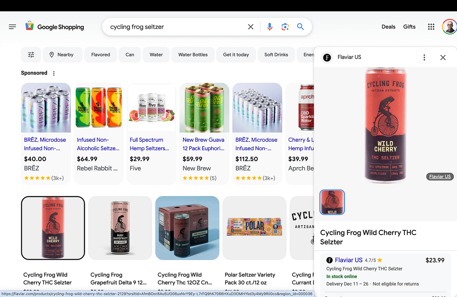Open the Gifts link

pyautogui.click(x=409, y=27)
